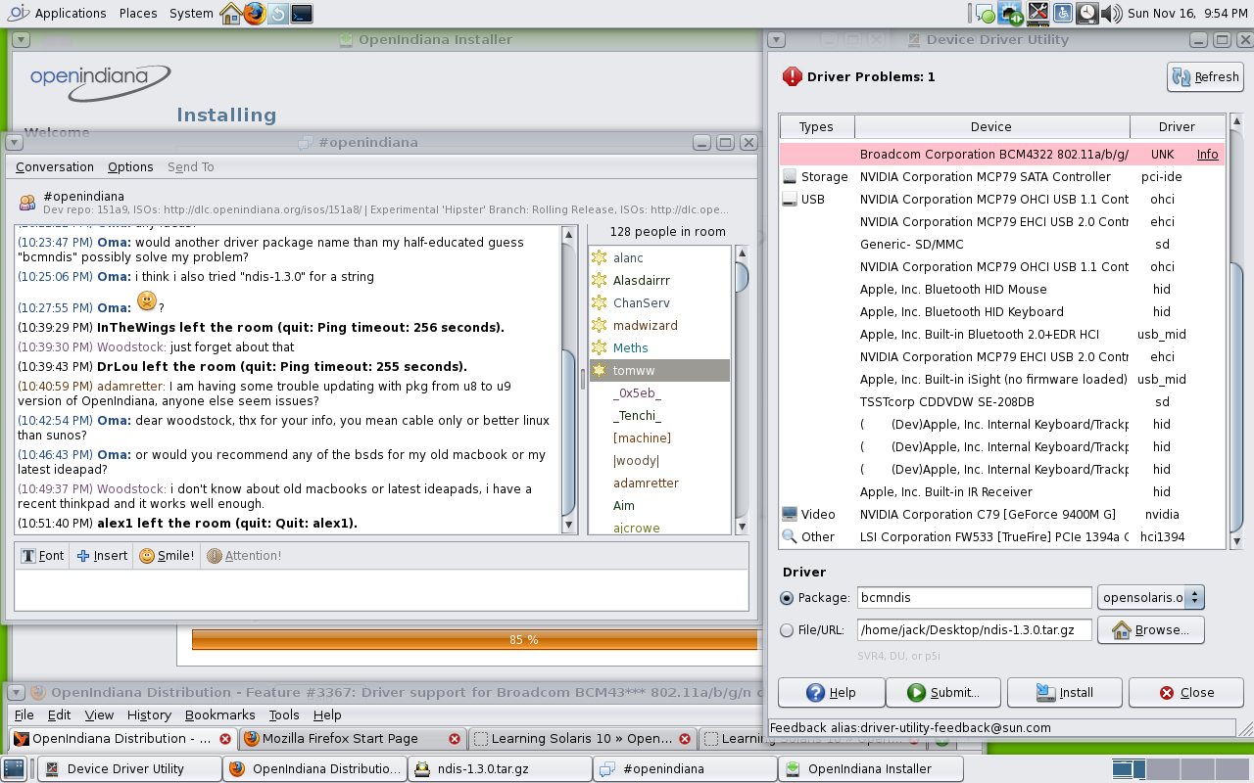Open the Tools menu in Firefox
The height and width of the screenshot is (783, 1254).
click(x=284, y=715)
